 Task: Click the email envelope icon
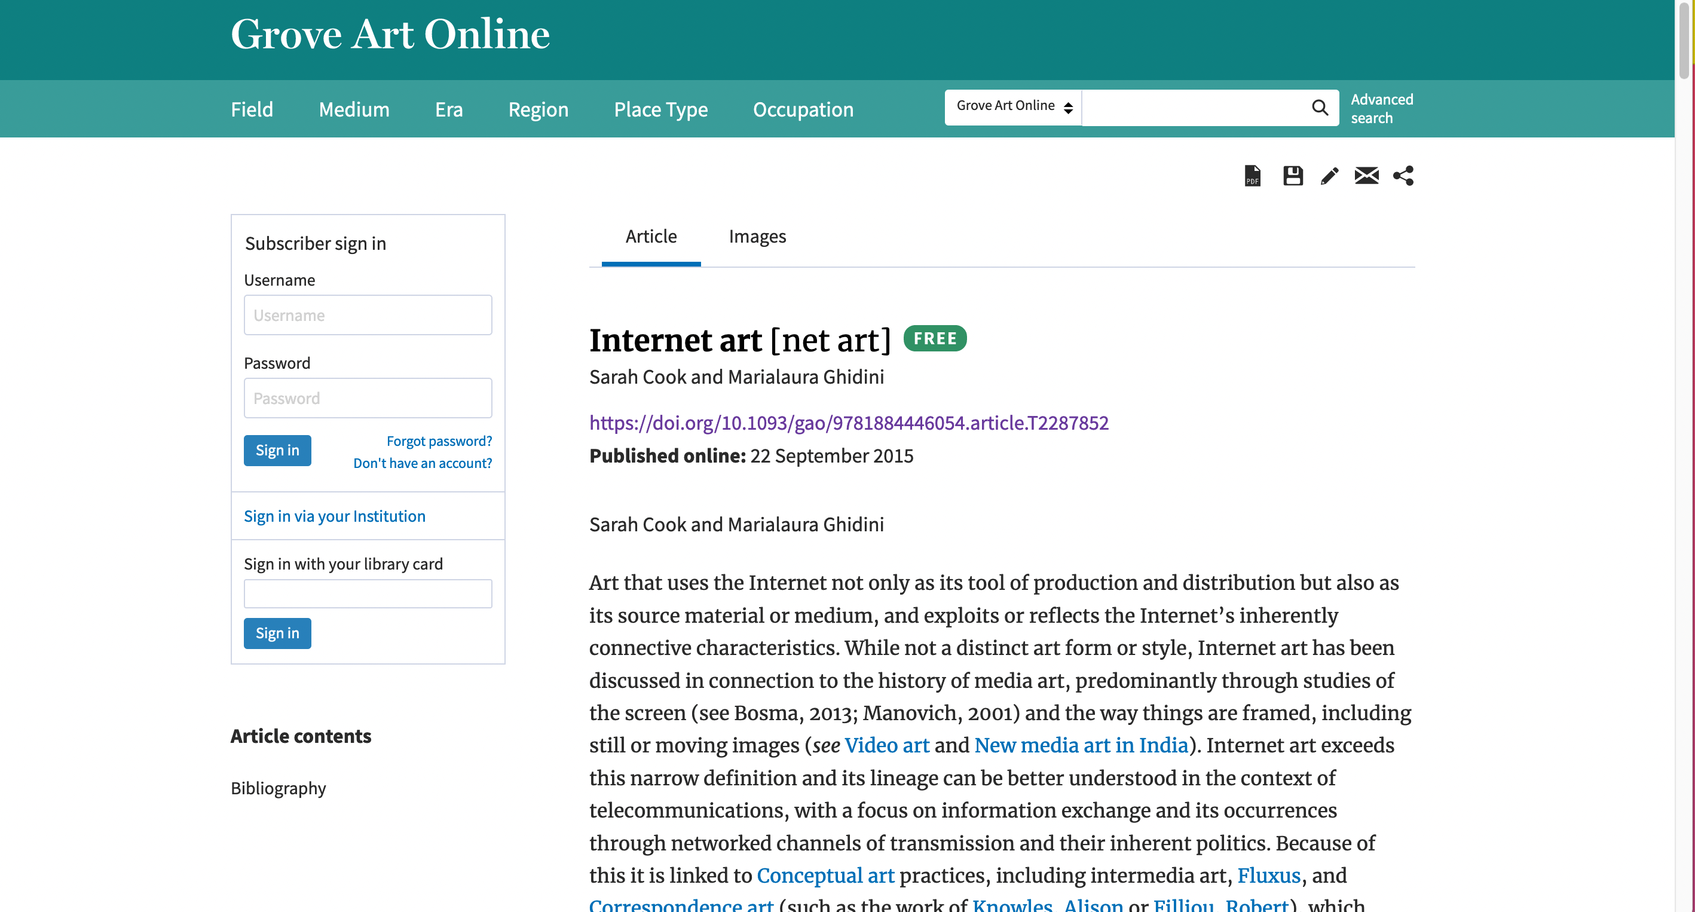tap(1366, 176)
